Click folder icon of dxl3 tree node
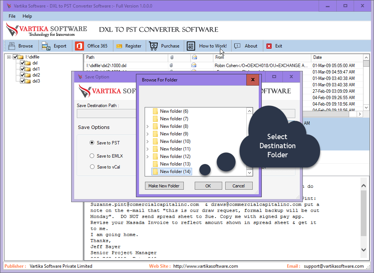Screen dimensions: 374x273 [x=28, y=81]
